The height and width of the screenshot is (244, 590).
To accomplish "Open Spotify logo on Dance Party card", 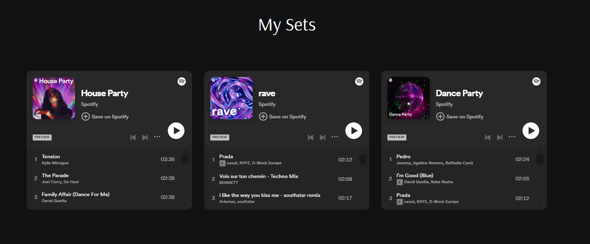I will pyautogui.click(x=536, y=81).
